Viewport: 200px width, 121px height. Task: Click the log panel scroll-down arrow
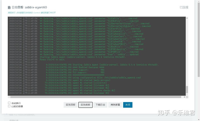click(187, 94)
